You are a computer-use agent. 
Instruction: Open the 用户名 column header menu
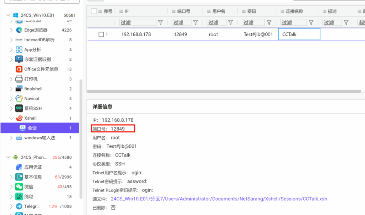(x=209, y=11)
